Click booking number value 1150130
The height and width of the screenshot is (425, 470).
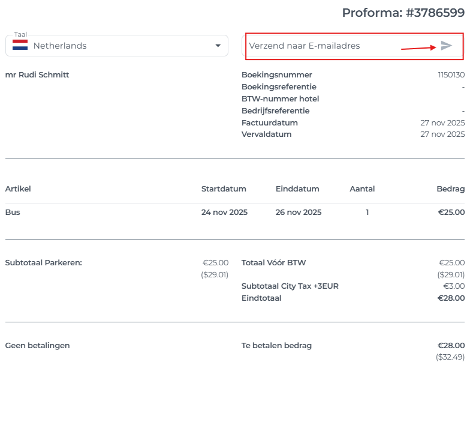[451, 75]
